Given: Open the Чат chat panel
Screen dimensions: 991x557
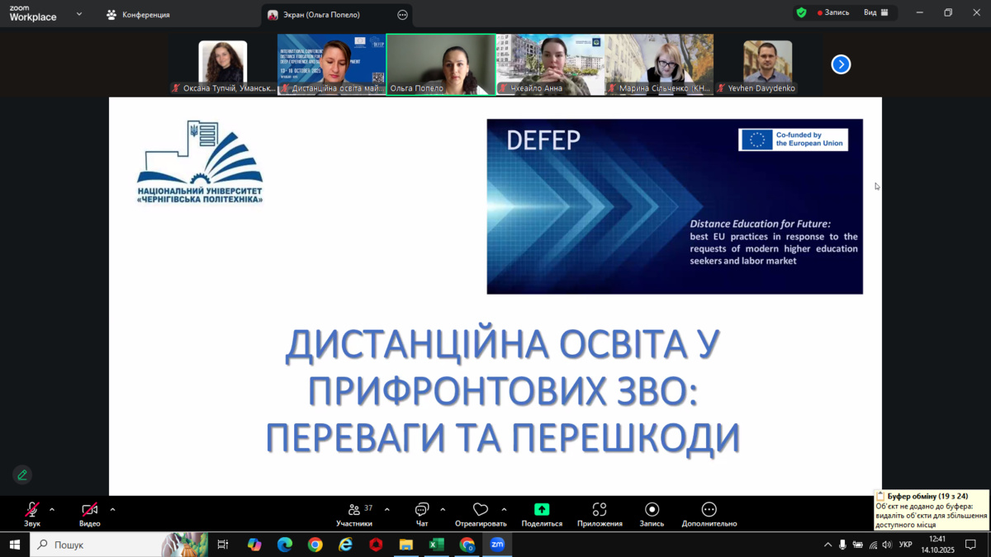Looking at the screenshot, I should click(x=422, y=511).
